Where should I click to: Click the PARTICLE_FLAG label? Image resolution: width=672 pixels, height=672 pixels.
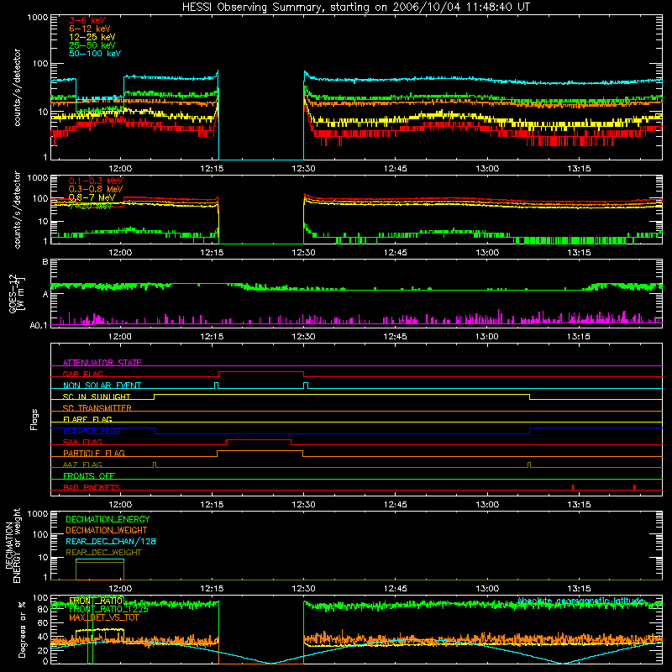94,454
